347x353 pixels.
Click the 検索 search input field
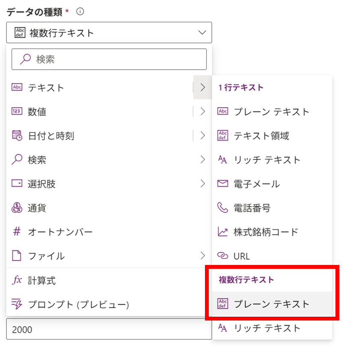(x=116, y=59)
